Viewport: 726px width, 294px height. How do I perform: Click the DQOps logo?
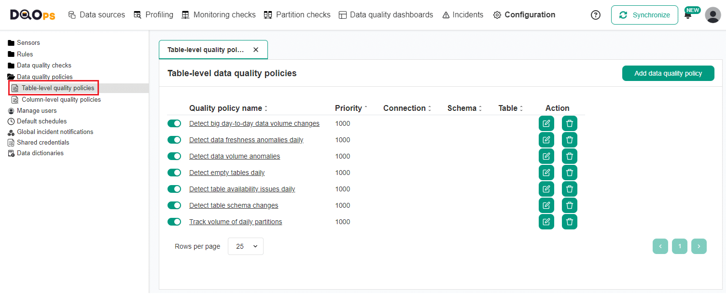coord(33,15)
